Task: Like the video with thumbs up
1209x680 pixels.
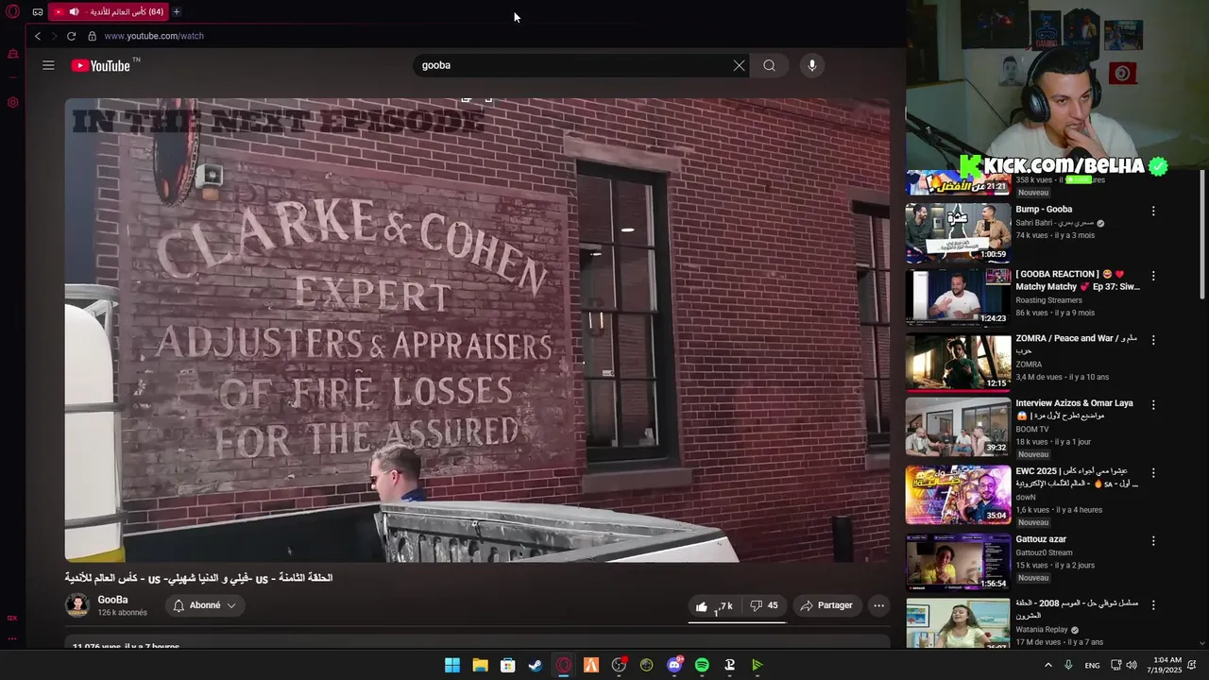Action: (714, 605)
